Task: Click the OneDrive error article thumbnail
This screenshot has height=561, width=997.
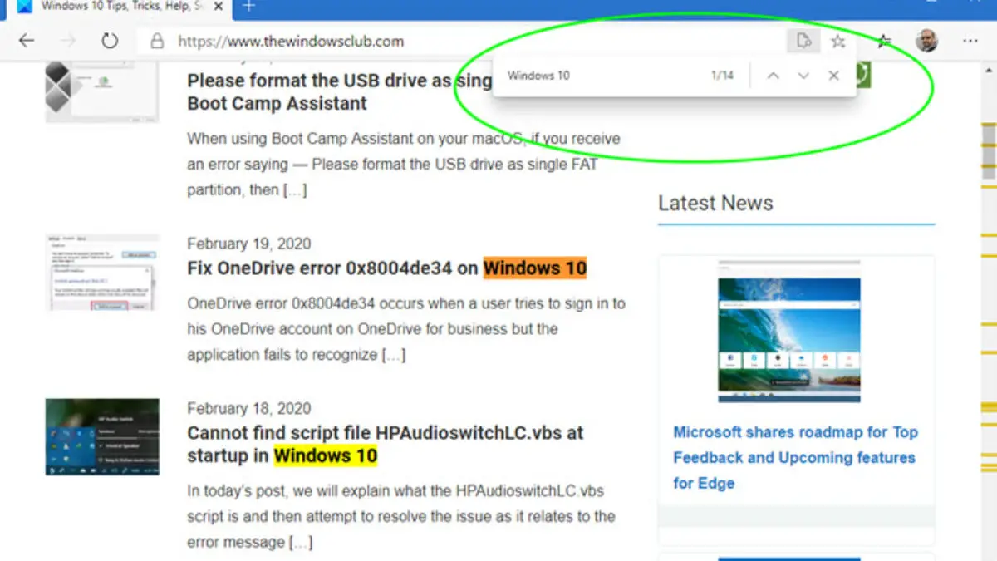Action: (102, 273)
